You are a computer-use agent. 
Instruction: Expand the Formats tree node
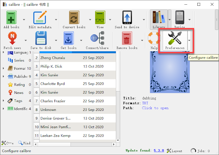pos(3,68)
